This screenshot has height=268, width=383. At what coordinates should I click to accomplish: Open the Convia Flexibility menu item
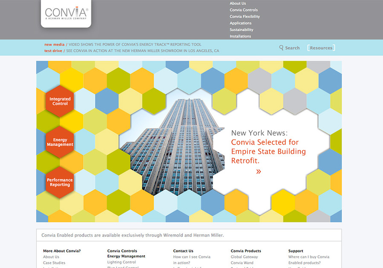(x=245, y=17)
